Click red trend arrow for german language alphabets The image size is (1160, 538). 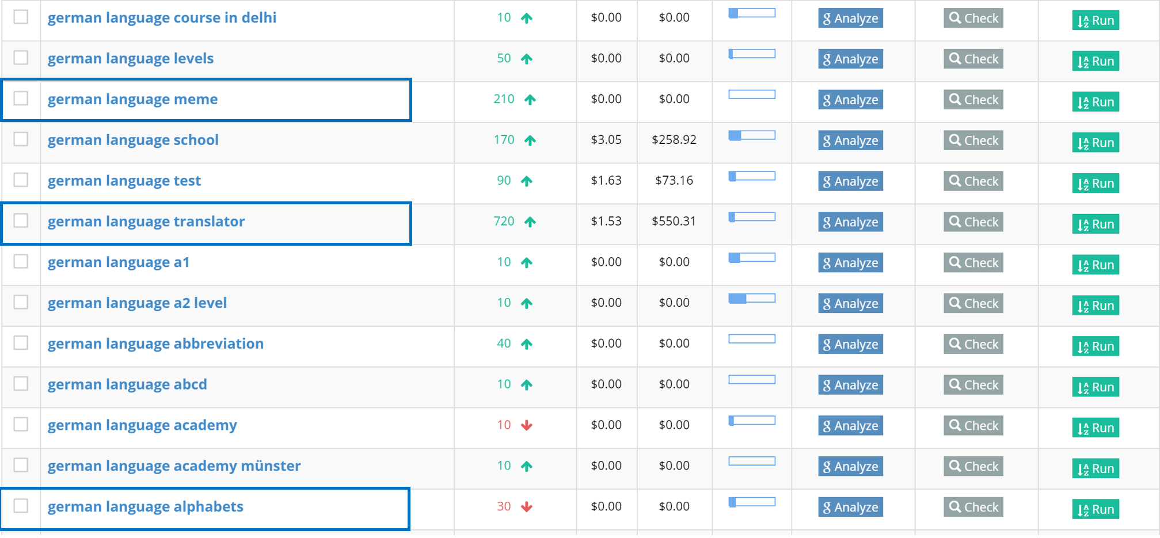click(x=526, y=507)
